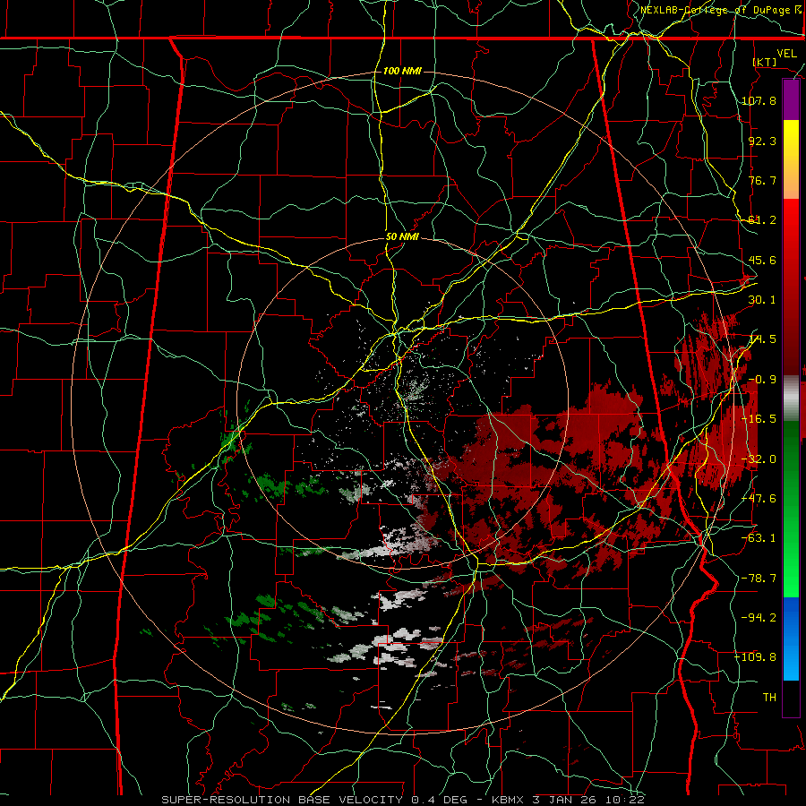Click the 50 NMI range ring label
806x806 pixels.
pyautogui.click(x=402, y=237)
